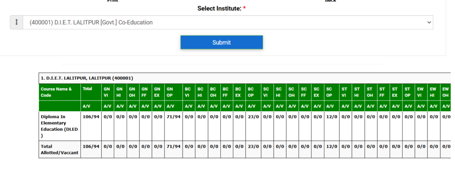
Task: Click the dropdown chevron arrow of the institute selector
Action: [x=429, y=22]
